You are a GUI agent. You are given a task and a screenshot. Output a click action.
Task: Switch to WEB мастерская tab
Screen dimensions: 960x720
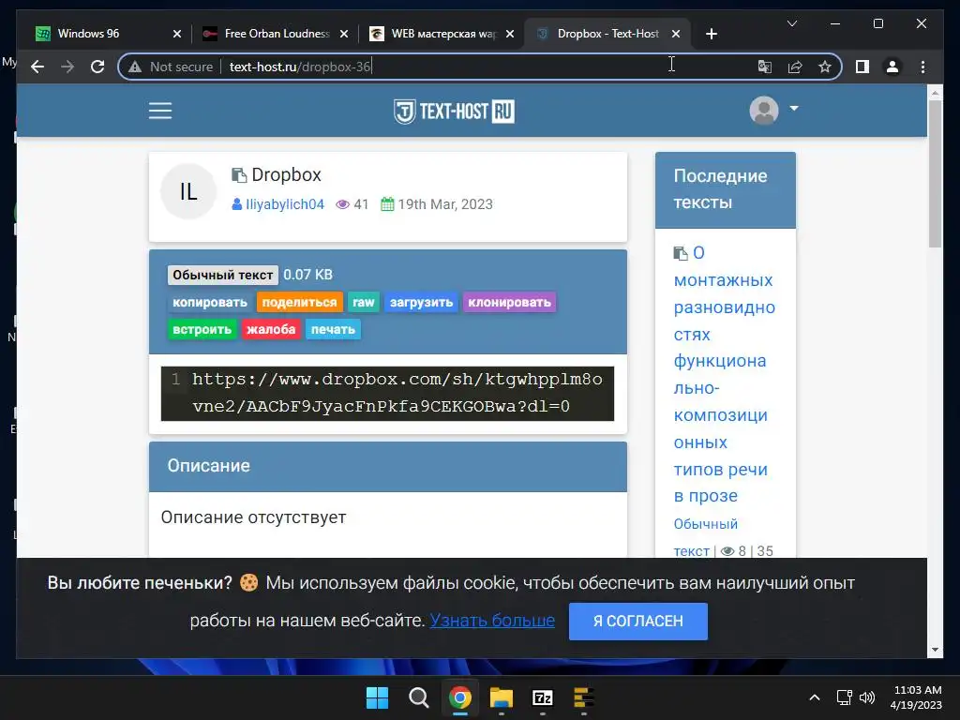443,34
